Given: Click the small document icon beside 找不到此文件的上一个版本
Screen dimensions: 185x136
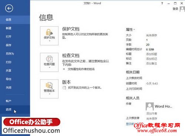Looking at the screenshot, I should tap(64, 88).
